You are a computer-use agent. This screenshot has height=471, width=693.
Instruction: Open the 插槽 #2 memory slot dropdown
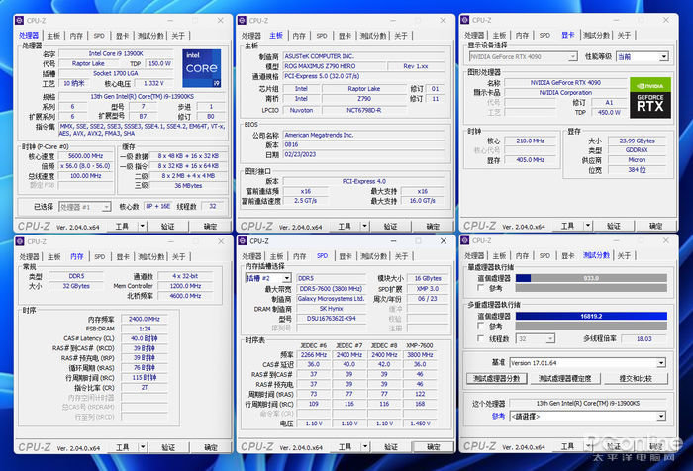click(268, 278)
